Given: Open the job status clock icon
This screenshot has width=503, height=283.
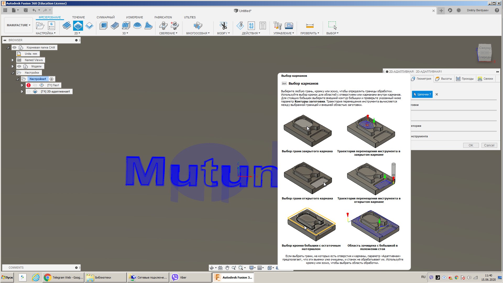Looking at the screenshot, I should click(x=459, y=10).
